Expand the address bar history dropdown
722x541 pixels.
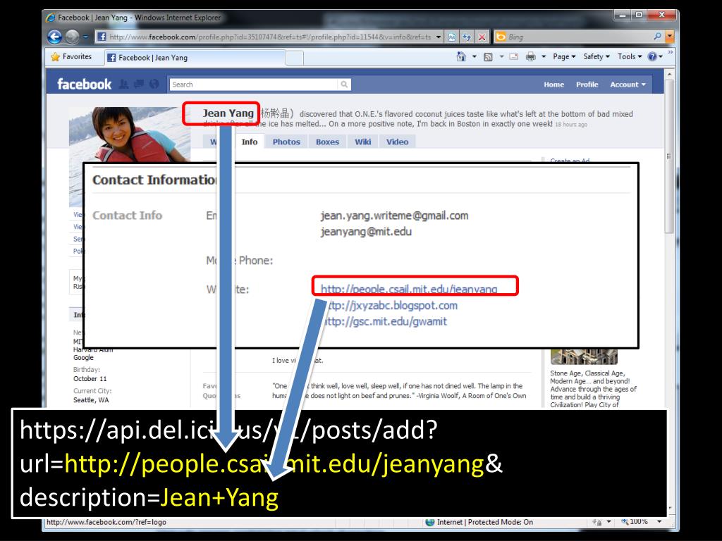(x=439, y=37)
